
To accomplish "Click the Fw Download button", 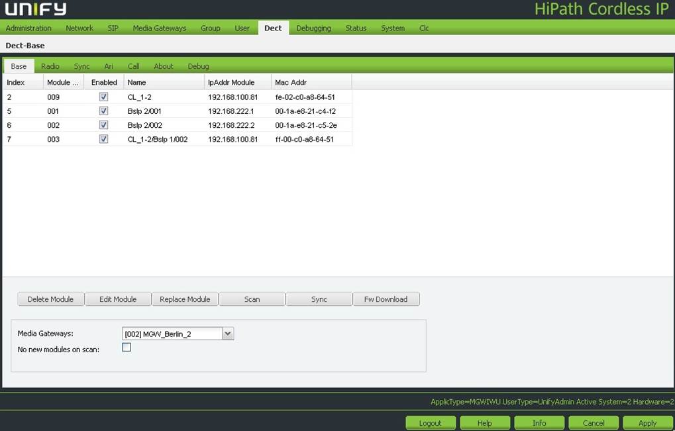I will click(386, 299).
